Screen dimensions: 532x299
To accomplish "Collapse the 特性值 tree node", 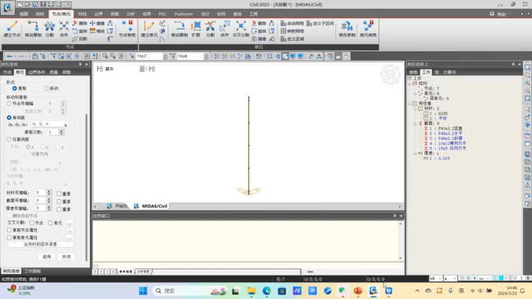I will click(409, 103).
